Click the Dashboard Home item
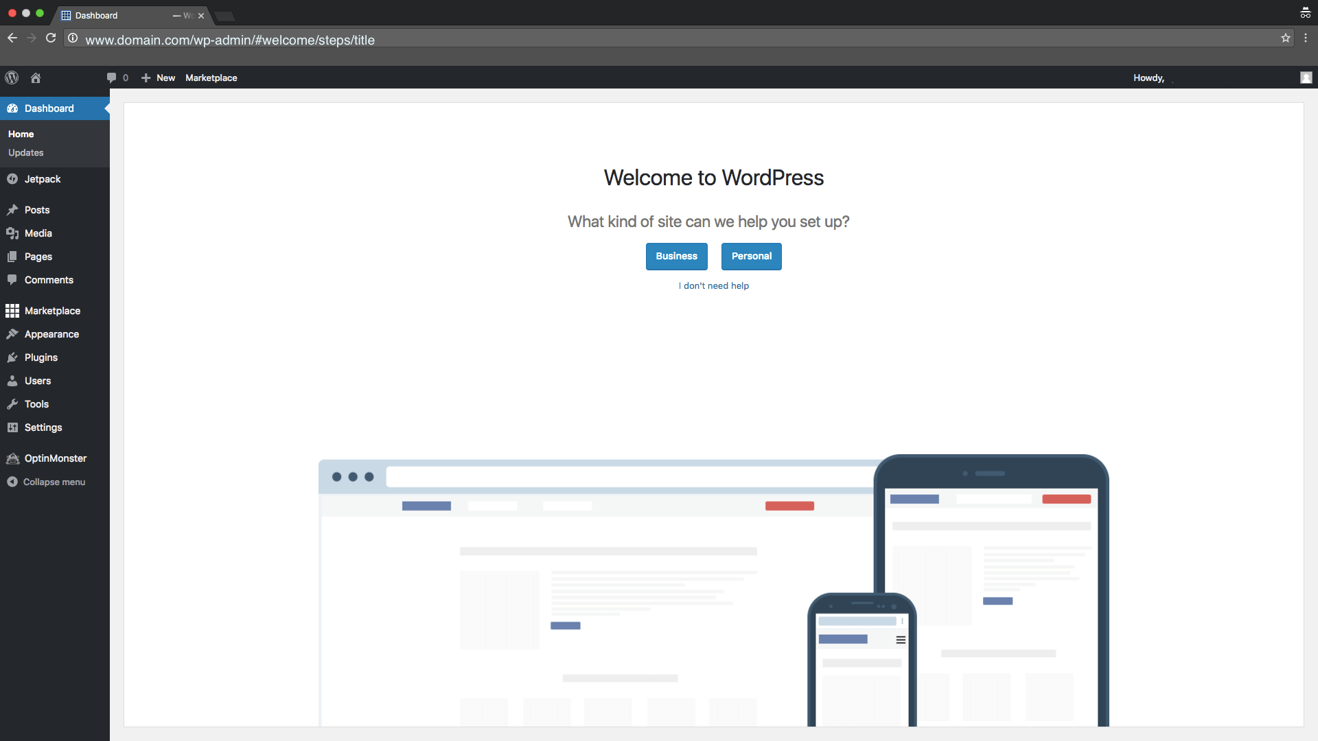1318x741 pixels. [x=21, y=134]
